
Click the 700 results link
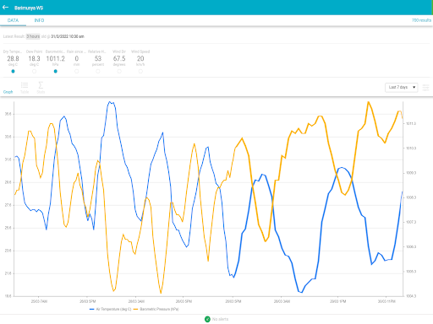coord(421,20)
